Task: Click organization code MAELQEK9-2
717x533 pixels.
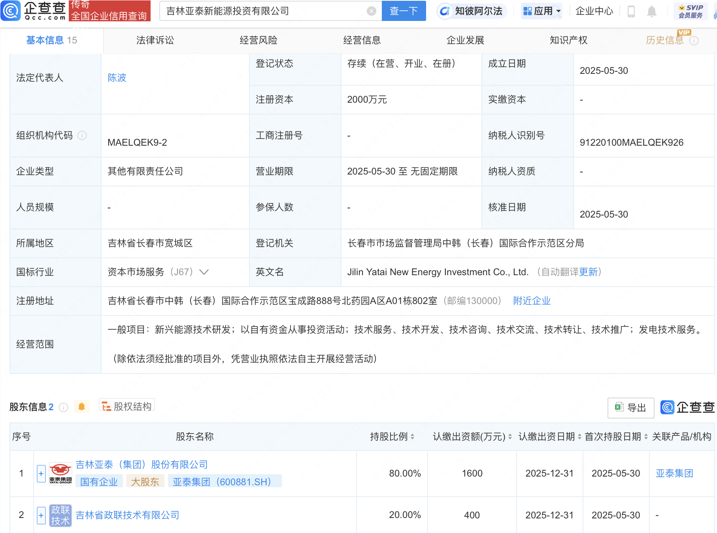Action: (x=137, y=143)
